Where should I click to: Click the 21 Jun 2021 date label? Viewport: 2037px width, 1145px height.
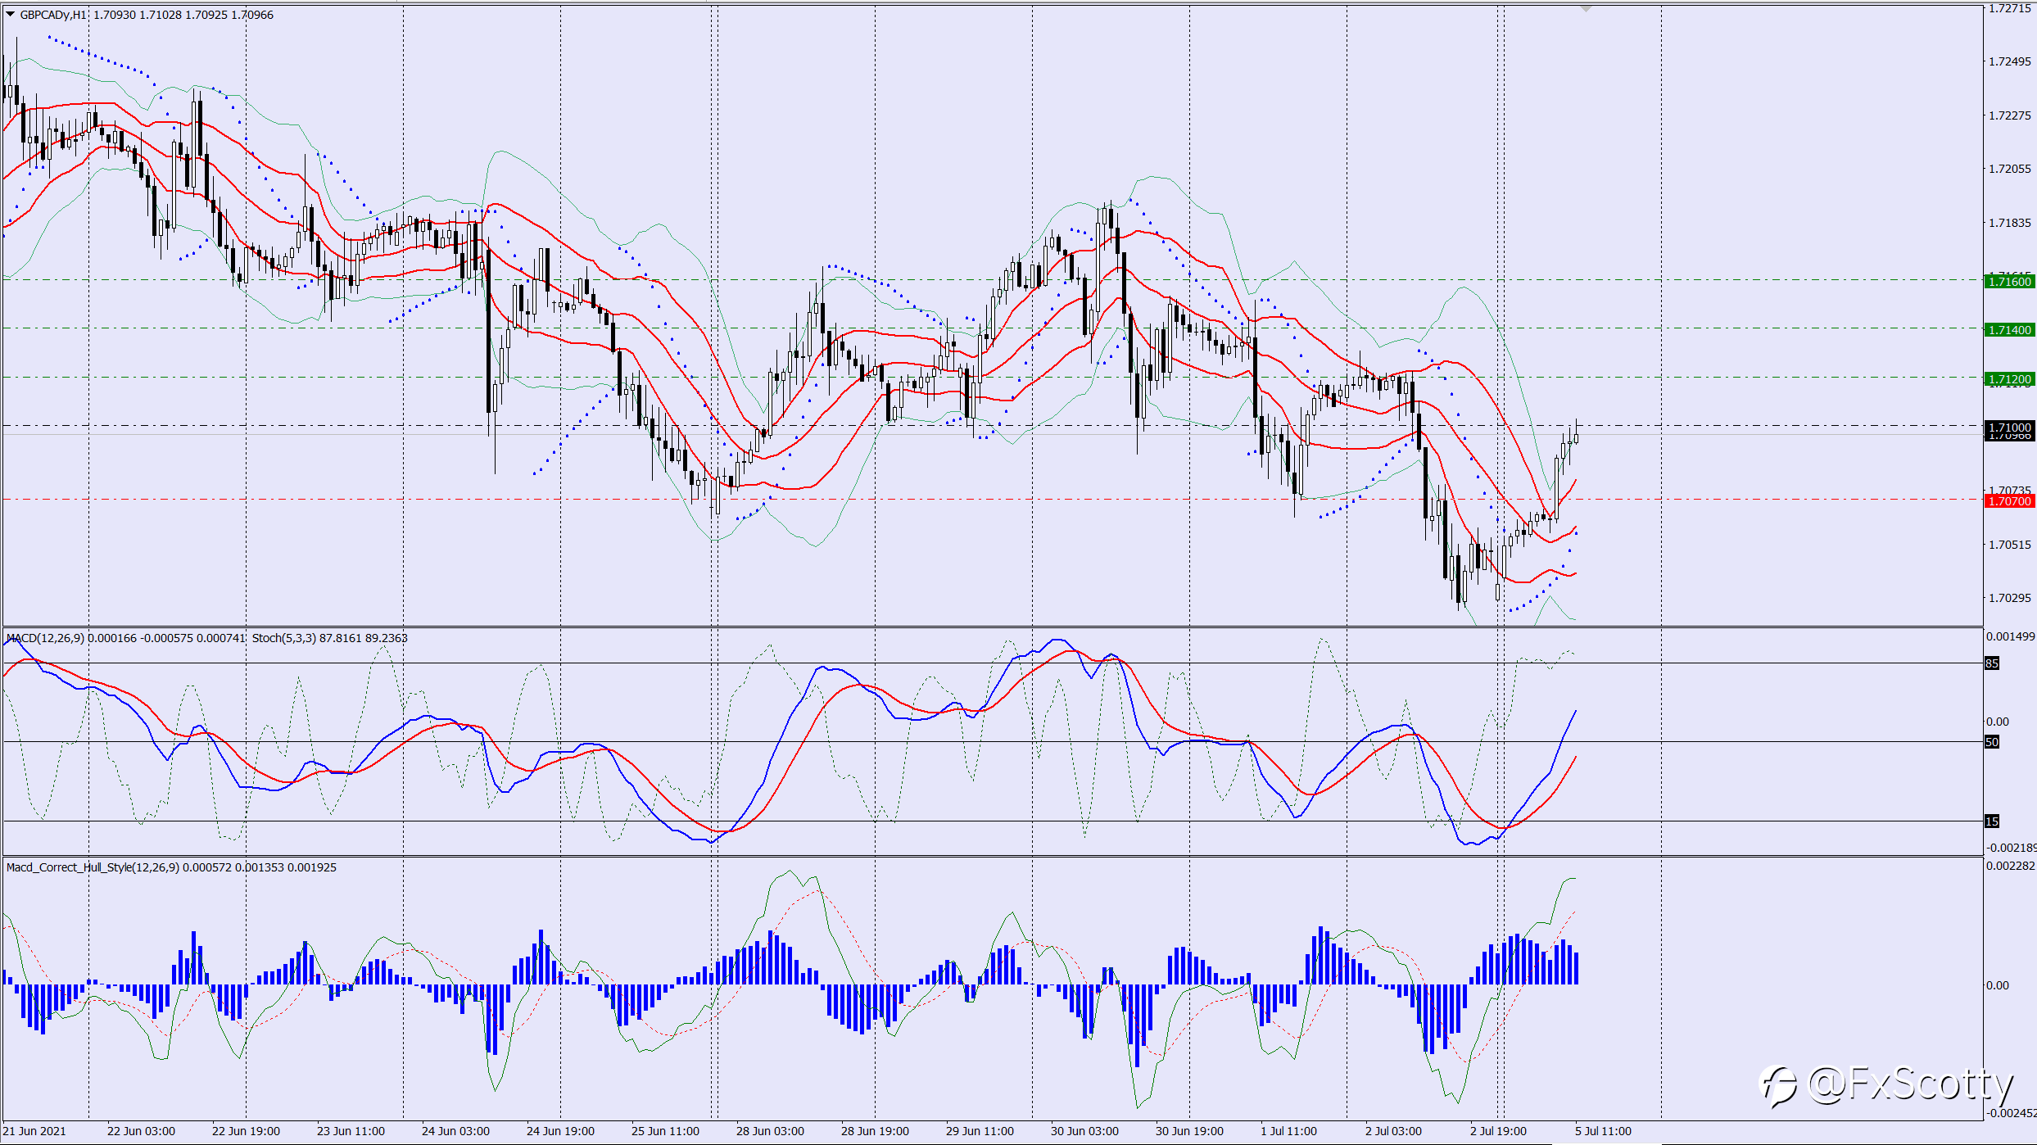pos(34,1131)
